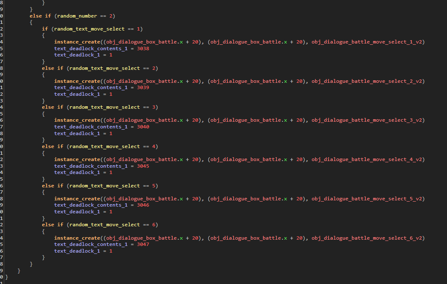The width and height of the screenshot is (447, 284).
Task: Click obj_dialogue_battle_move_select_4_v2 object name
Action: pos(367,159)
